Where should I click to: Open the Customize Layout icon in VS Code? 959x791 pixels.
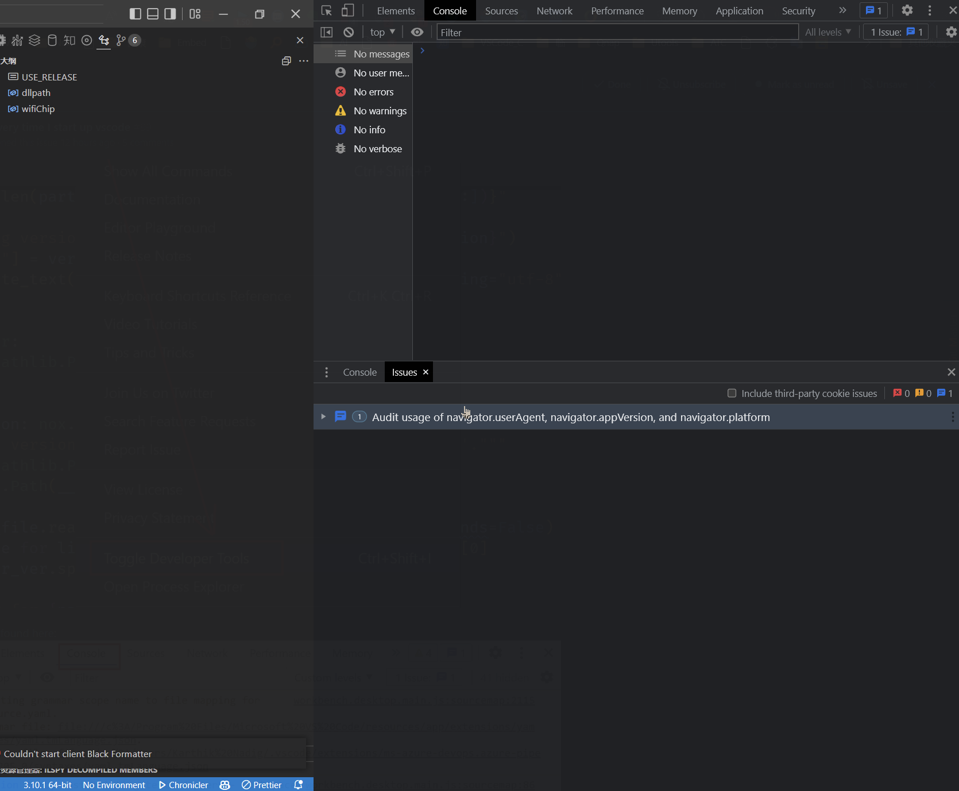[195, 14]
